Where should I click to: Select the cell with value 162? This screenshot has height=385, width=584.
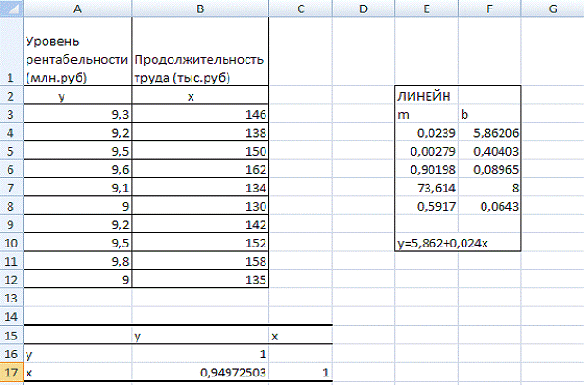tap(200, 169)
